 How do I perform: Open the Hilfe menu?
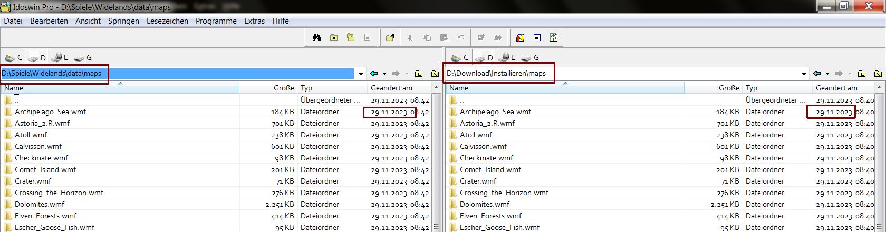pyautogui.click(x=281, y=21)
